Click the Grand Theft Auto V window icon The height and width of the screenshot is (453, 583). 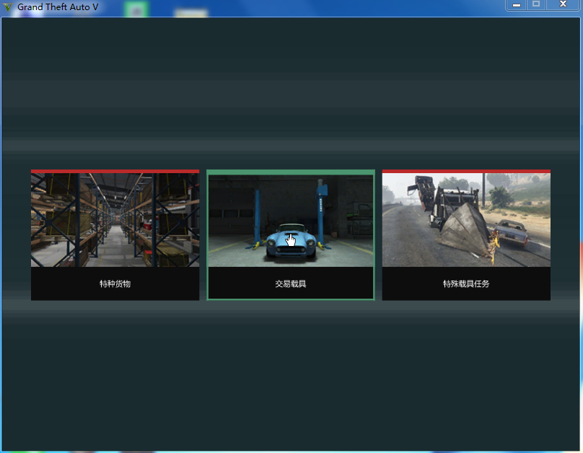7,7
